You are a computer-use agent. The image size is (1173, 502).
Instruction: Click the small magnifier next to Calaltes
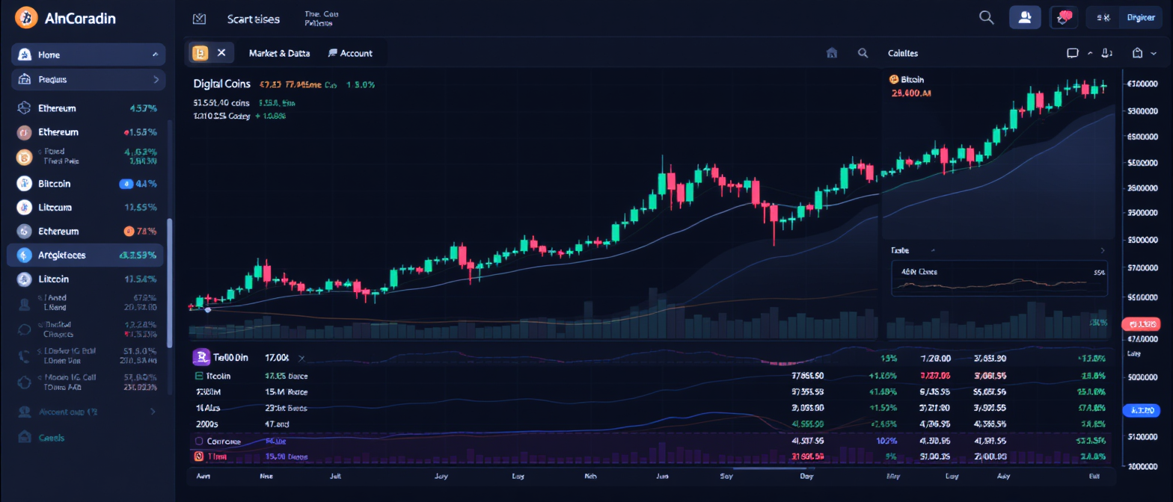[863, 53]
